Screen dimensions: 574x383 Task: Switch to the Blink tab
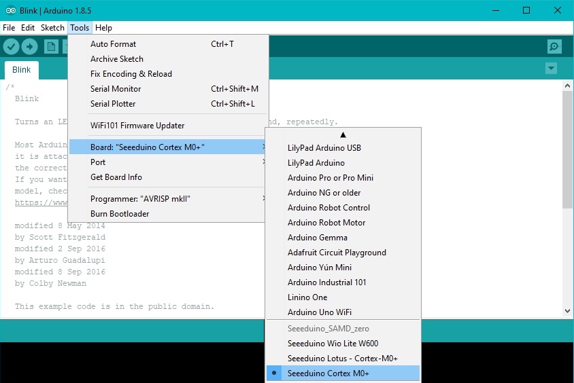pyautogui.click(x=22, y=70)
